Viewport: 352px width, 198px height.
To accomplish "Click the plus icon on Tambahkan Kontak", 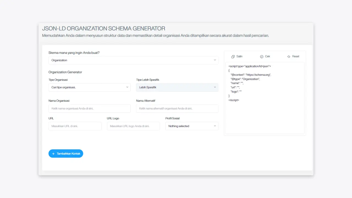I will point(53,154).
